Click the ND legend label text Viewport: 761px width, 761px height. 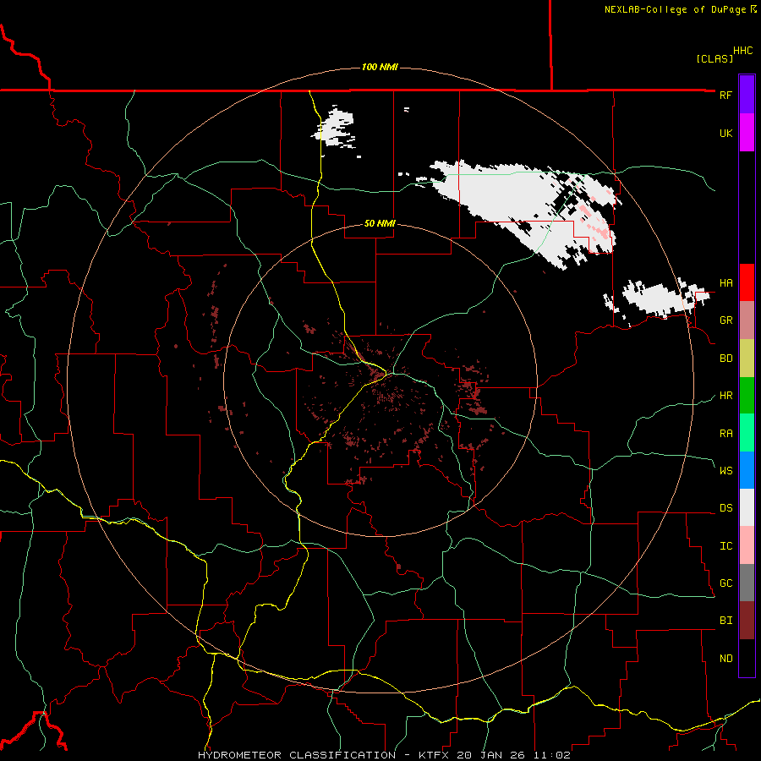tap(725, 658)
